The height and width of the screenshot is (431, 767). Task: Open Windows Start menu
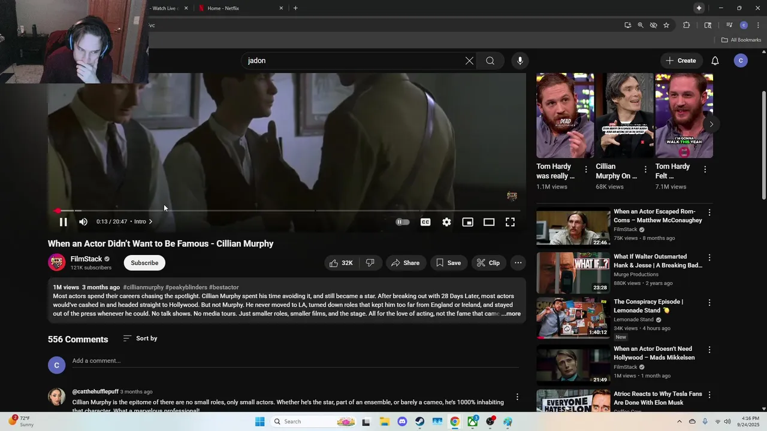259,421
